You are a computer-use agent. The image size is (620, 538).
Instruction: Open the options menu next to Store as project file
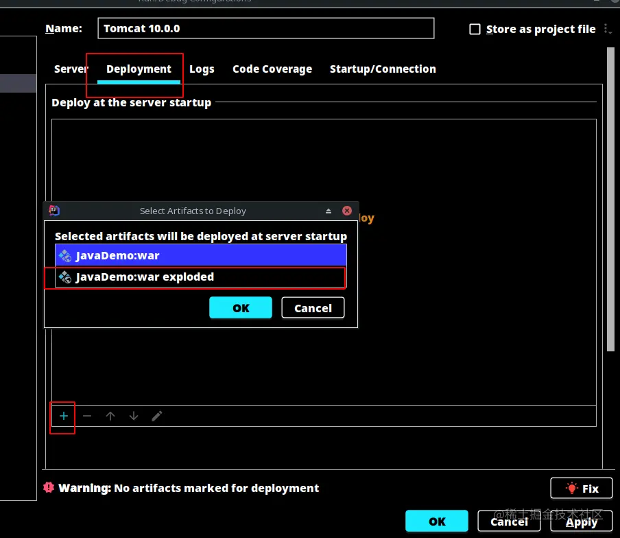pos(608,29)
